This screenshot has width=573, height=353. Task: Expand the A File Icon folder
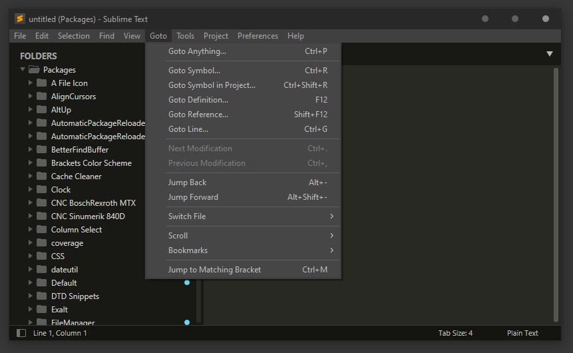(31, 83)
